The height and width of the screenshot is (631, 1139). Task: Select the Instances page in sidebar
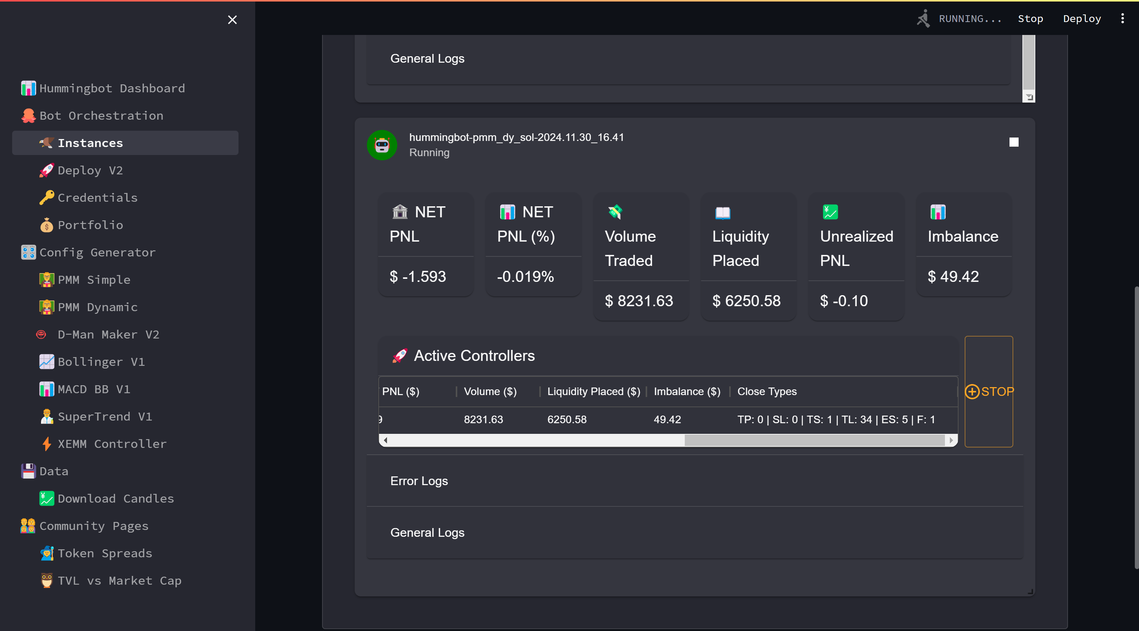(x=125, y=143)
